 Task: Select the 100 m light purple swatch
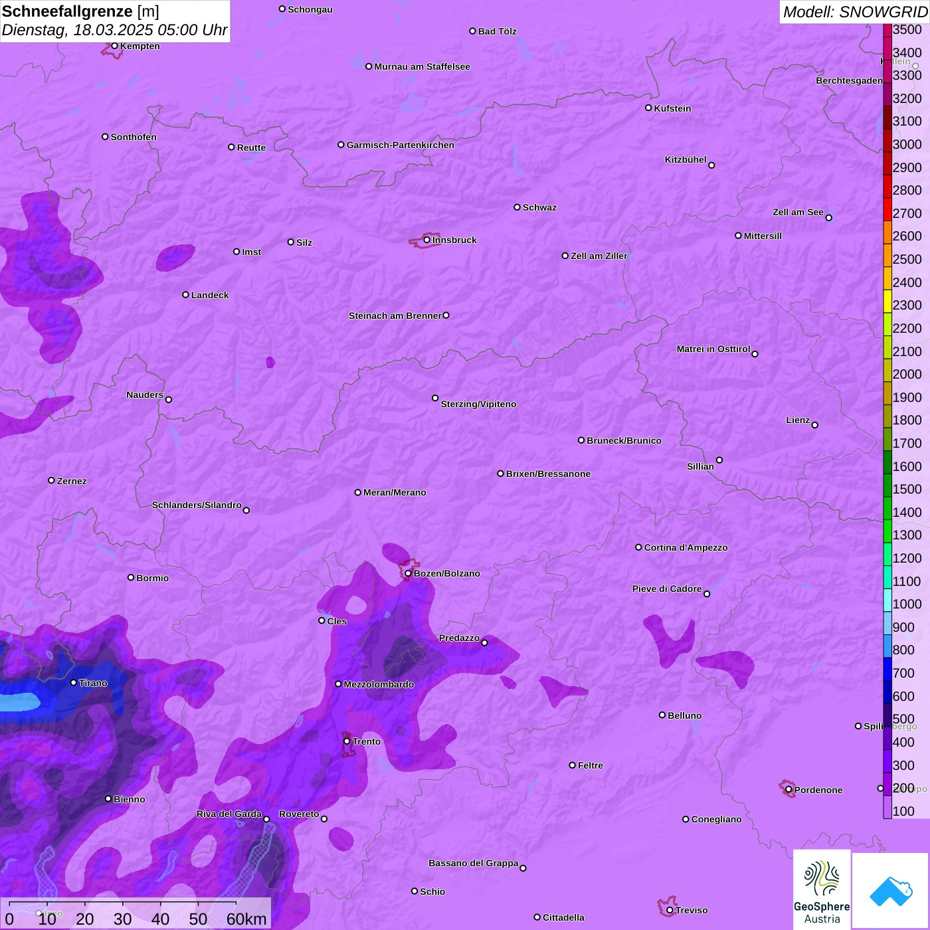[887, 807]
